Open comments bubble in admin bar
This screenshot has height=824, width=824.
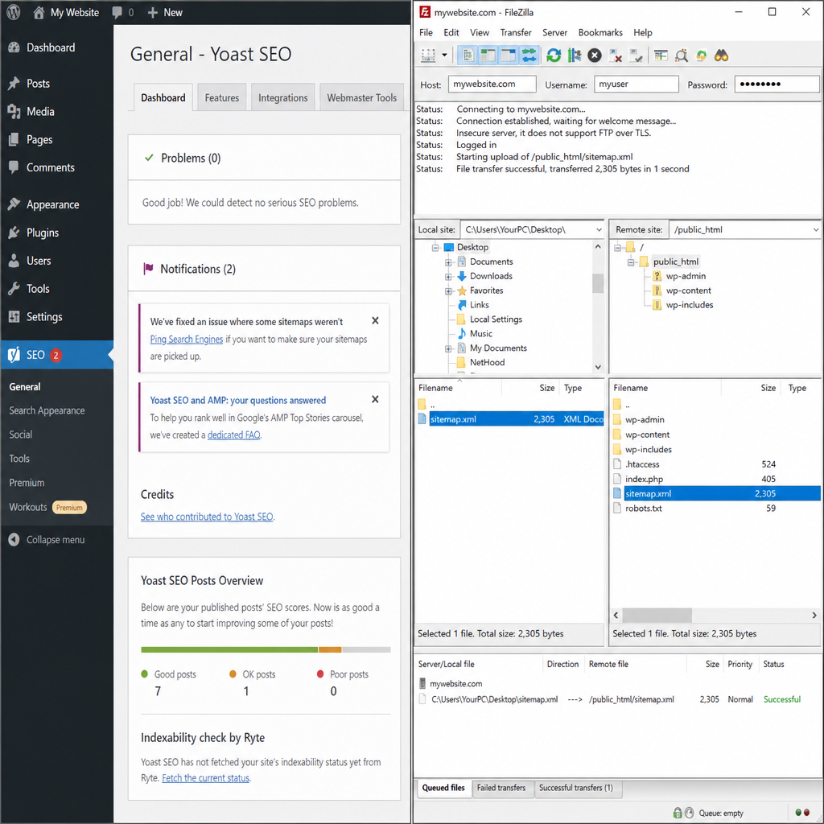(x=122, y=12)
